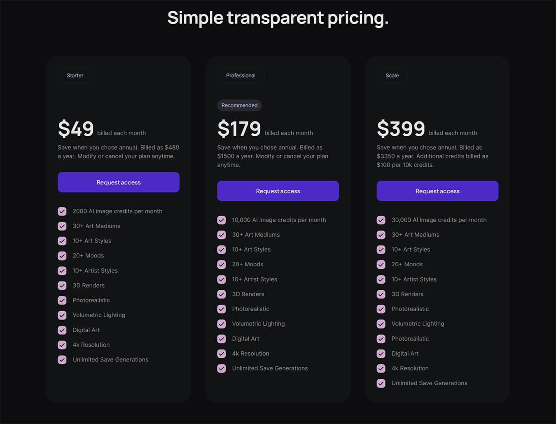Screen dimensions: 556x424
Task: Select the Starter plan label tag
Action: tap(75, 76)
